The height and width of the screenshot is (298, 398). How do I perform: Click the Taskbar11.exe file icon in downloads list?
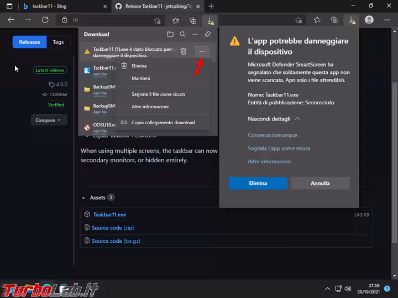(x=87, y=71)
